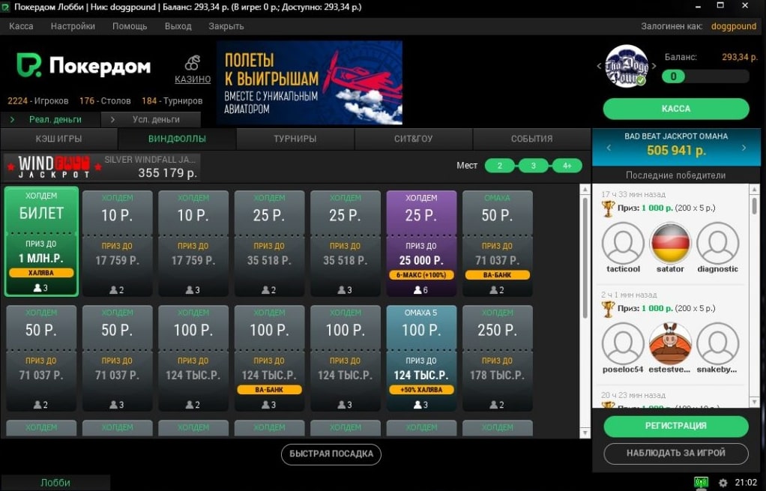Filter tables by 4+ seats
This screenshot has width=766, height=491.
click(x=567, y=166)
